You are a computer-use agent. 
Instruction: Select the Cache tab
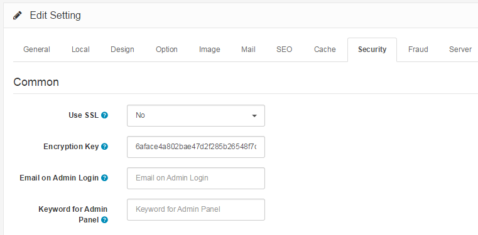[x=325, y=50]
